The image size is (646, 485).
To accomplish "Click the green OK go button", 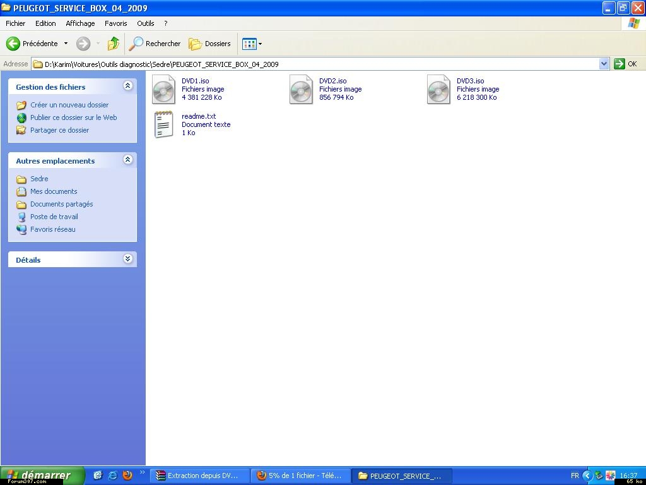I will point(625,64).
